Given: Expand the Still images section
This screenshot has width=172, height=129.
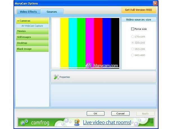Looking at the screenshot, I should click(x=32, y=37).
